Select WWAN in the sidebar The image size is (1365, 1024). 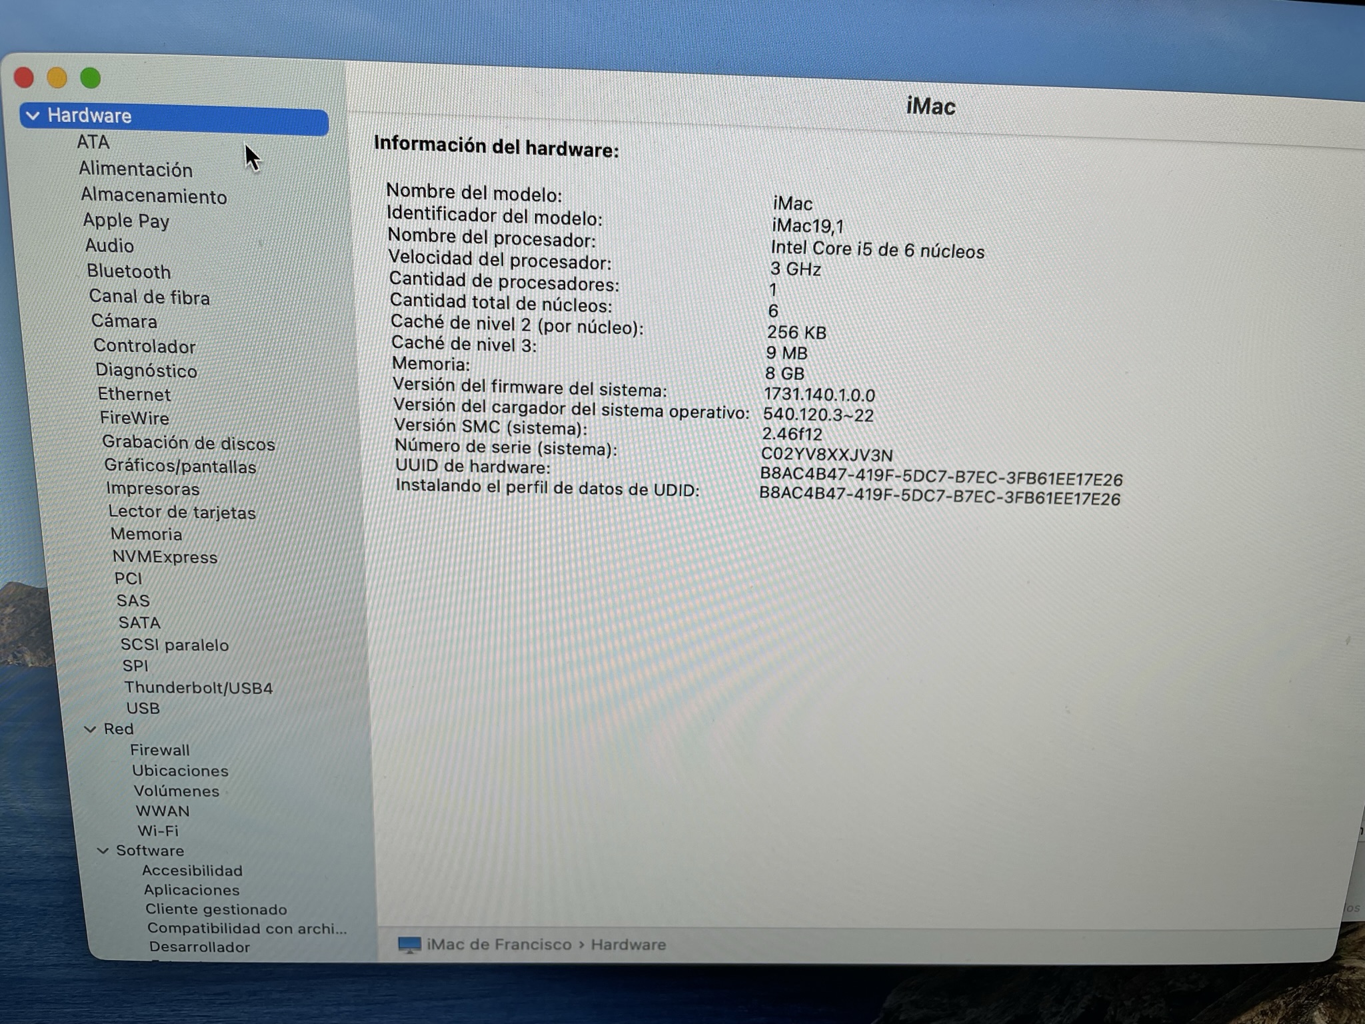coord(163,811)
